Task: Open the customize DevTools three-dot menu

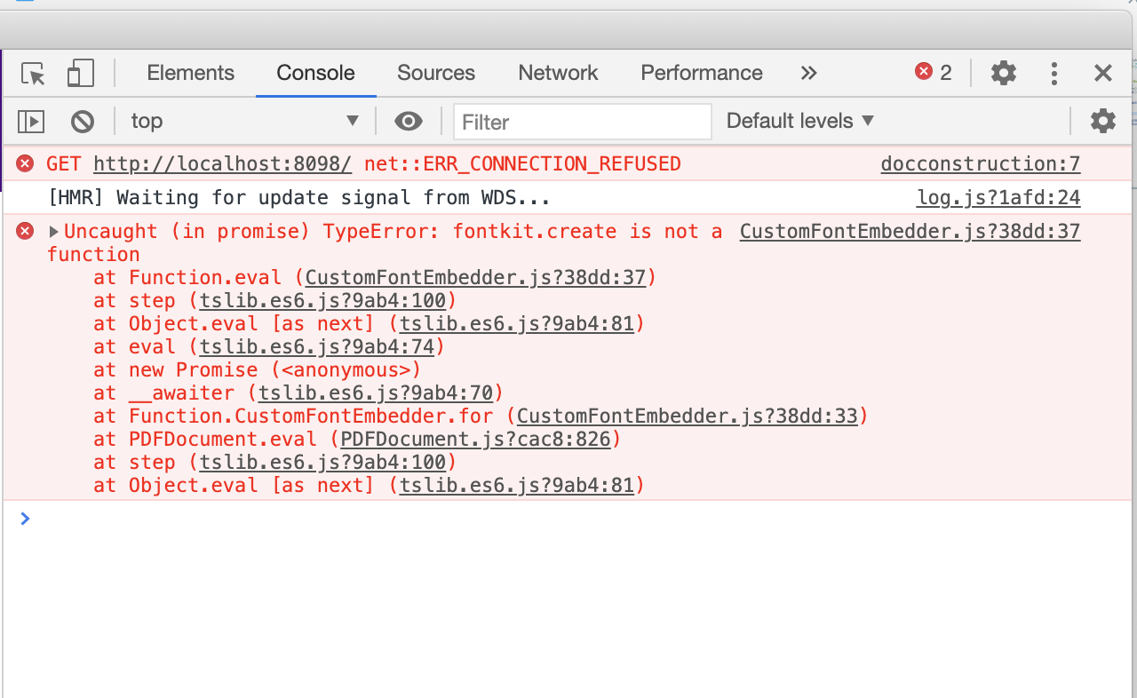Action: (1054, 73)
